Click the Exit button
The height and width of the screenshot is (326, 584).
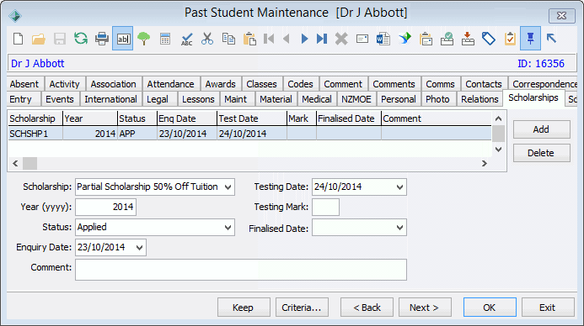click(548, 308)
